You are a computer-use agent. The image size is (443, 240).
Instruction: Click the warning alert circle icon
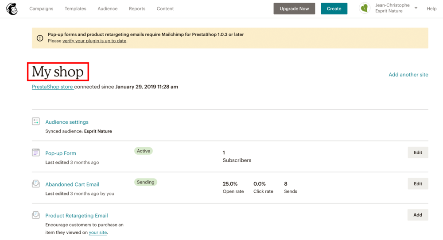pos(40,38)
